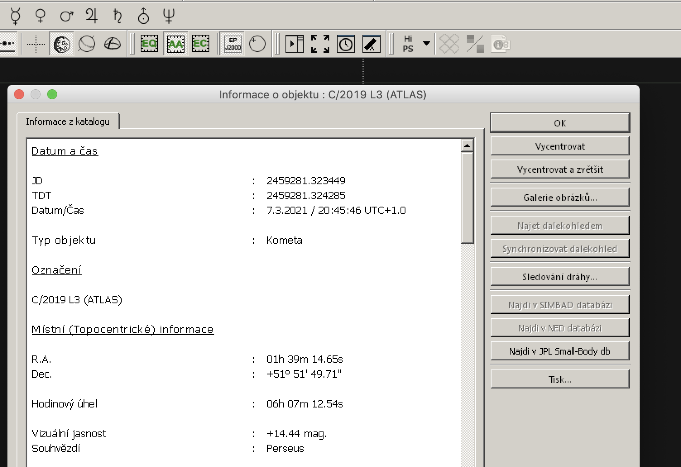
Task: Click the scrollbar up arrow
Action: (467, 145)
